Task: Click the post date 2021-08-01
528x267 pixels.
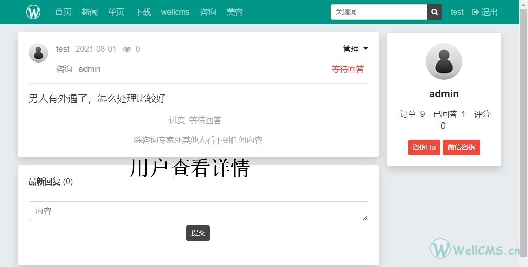Action: [96, 49]
